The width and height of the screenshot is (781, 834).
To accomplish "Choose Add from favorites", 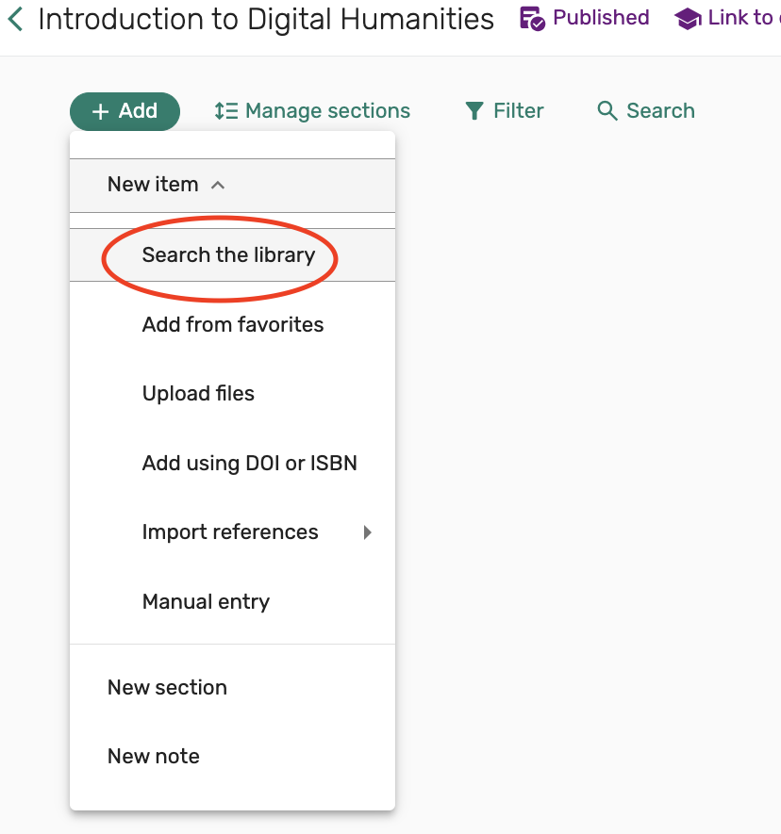I will point(233,325).
